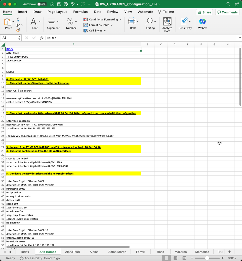This screenshot has width=242, height=261.
Task: Open the Editing group
Action: [150, 24]
